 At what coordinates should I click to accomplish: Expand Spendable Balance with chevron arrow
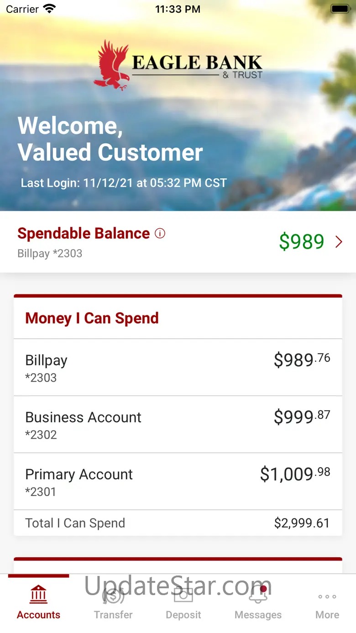click(x=339, y=242)
